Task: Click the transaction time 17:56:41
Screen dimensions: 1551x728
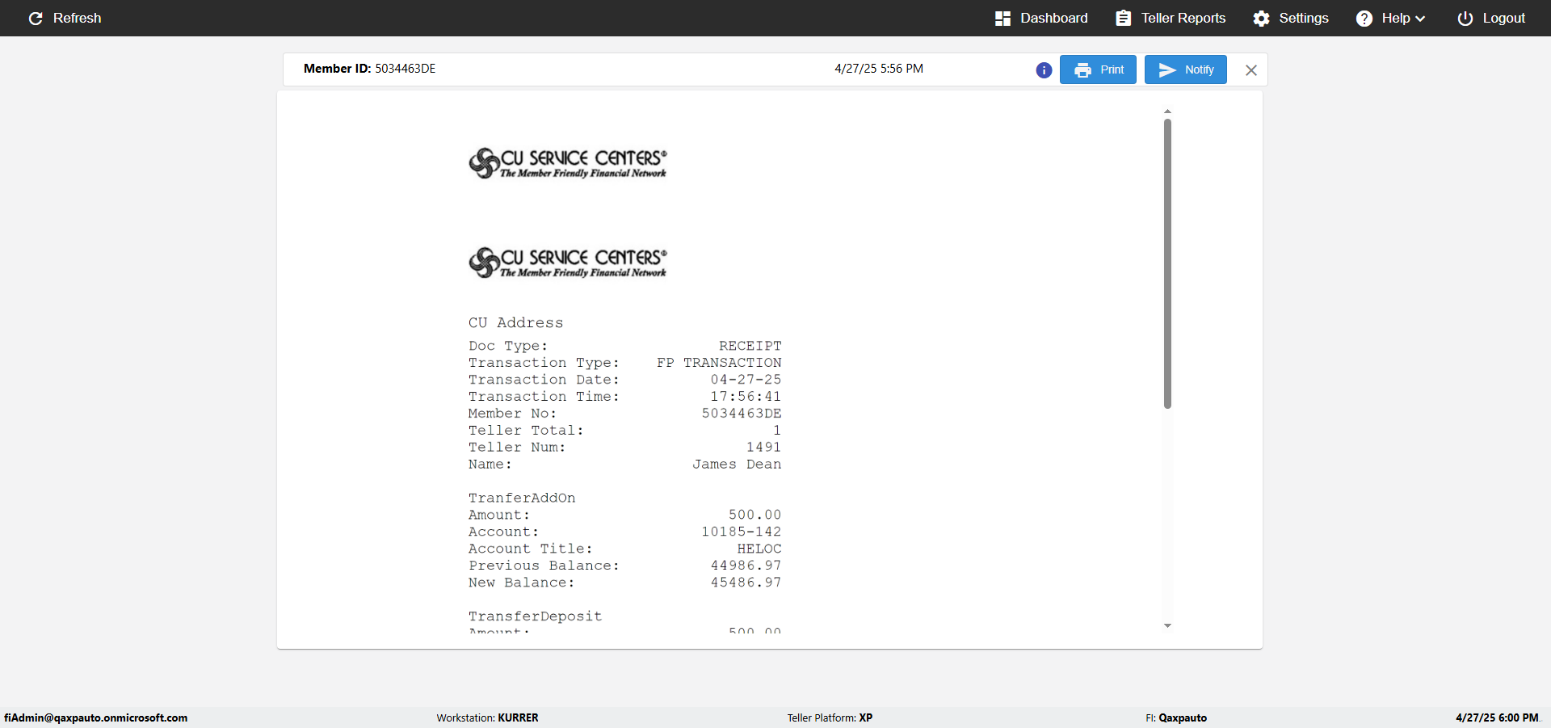Action: click(x=746, y=397)
